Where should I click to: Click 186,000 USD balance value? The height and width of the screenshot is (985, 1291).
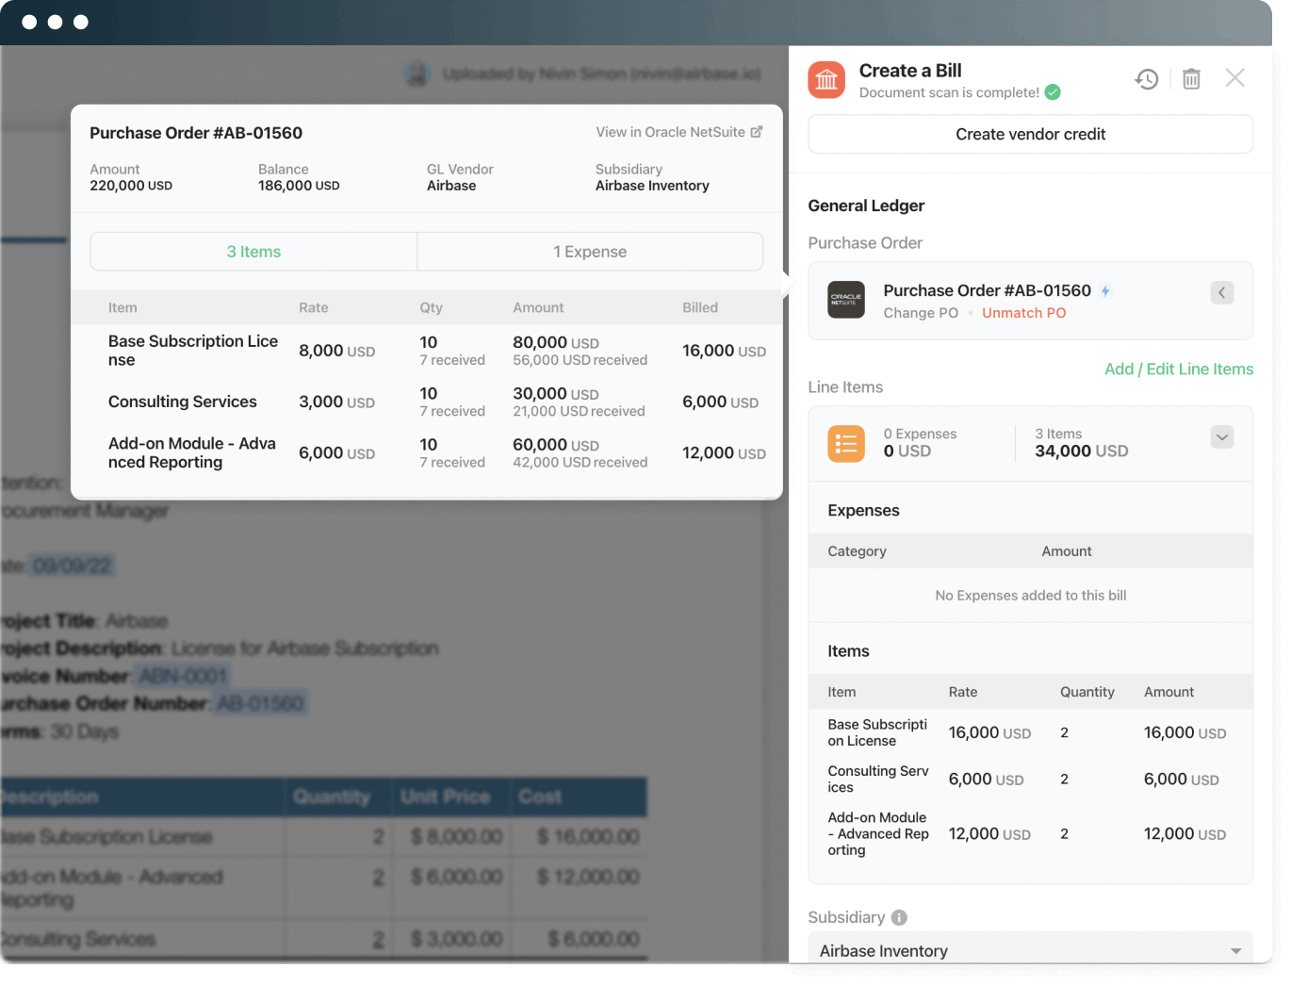(x=299, y=186)
